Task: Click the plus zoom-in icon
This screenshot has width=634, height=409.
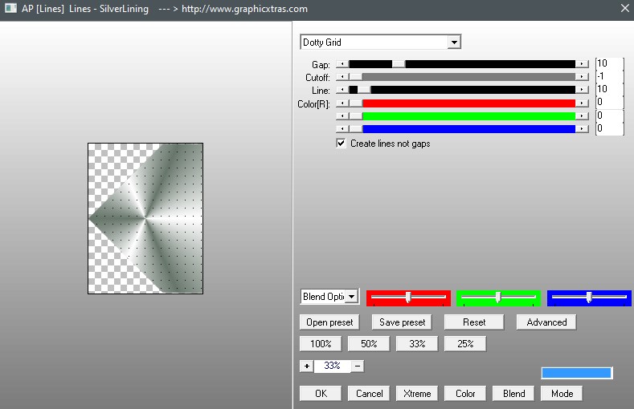Action: (x=306, y=366)
